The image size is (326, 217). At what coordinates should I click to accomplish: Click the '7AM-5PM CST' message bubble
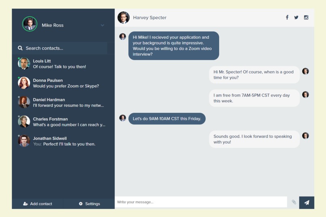254,98
